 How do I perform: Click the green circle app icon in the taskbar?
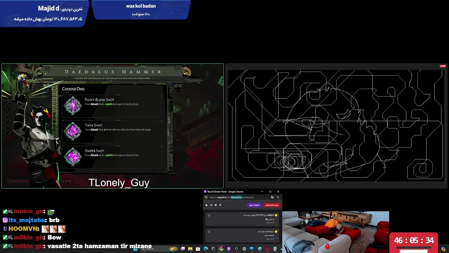click(x=236, y=249)
